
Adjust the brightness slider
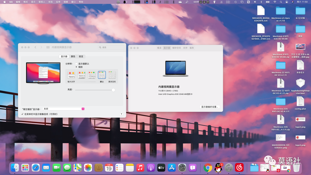tap(113, 90)
